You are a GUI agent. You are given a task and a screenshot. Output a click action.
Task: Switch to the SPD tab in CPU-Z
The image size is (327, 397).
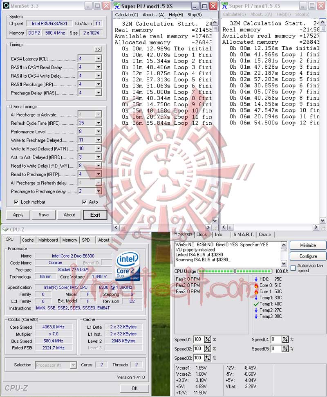86,240
